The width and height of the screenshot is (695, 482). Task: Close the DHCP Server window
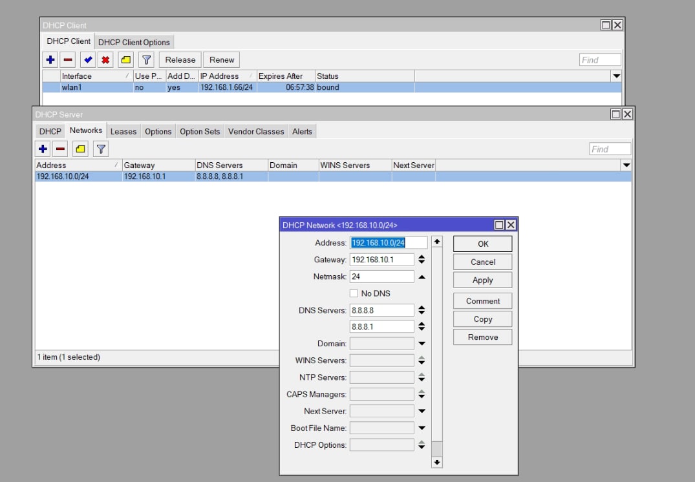tap(627, 114)
